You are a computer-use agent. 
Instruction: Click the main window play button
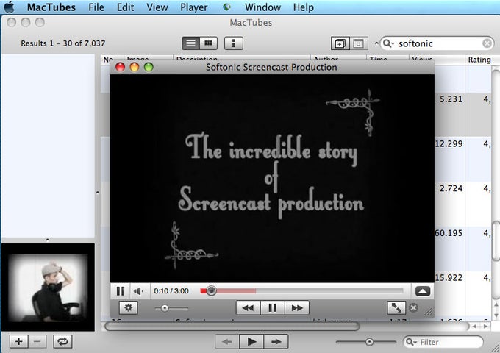coord(251,342)
